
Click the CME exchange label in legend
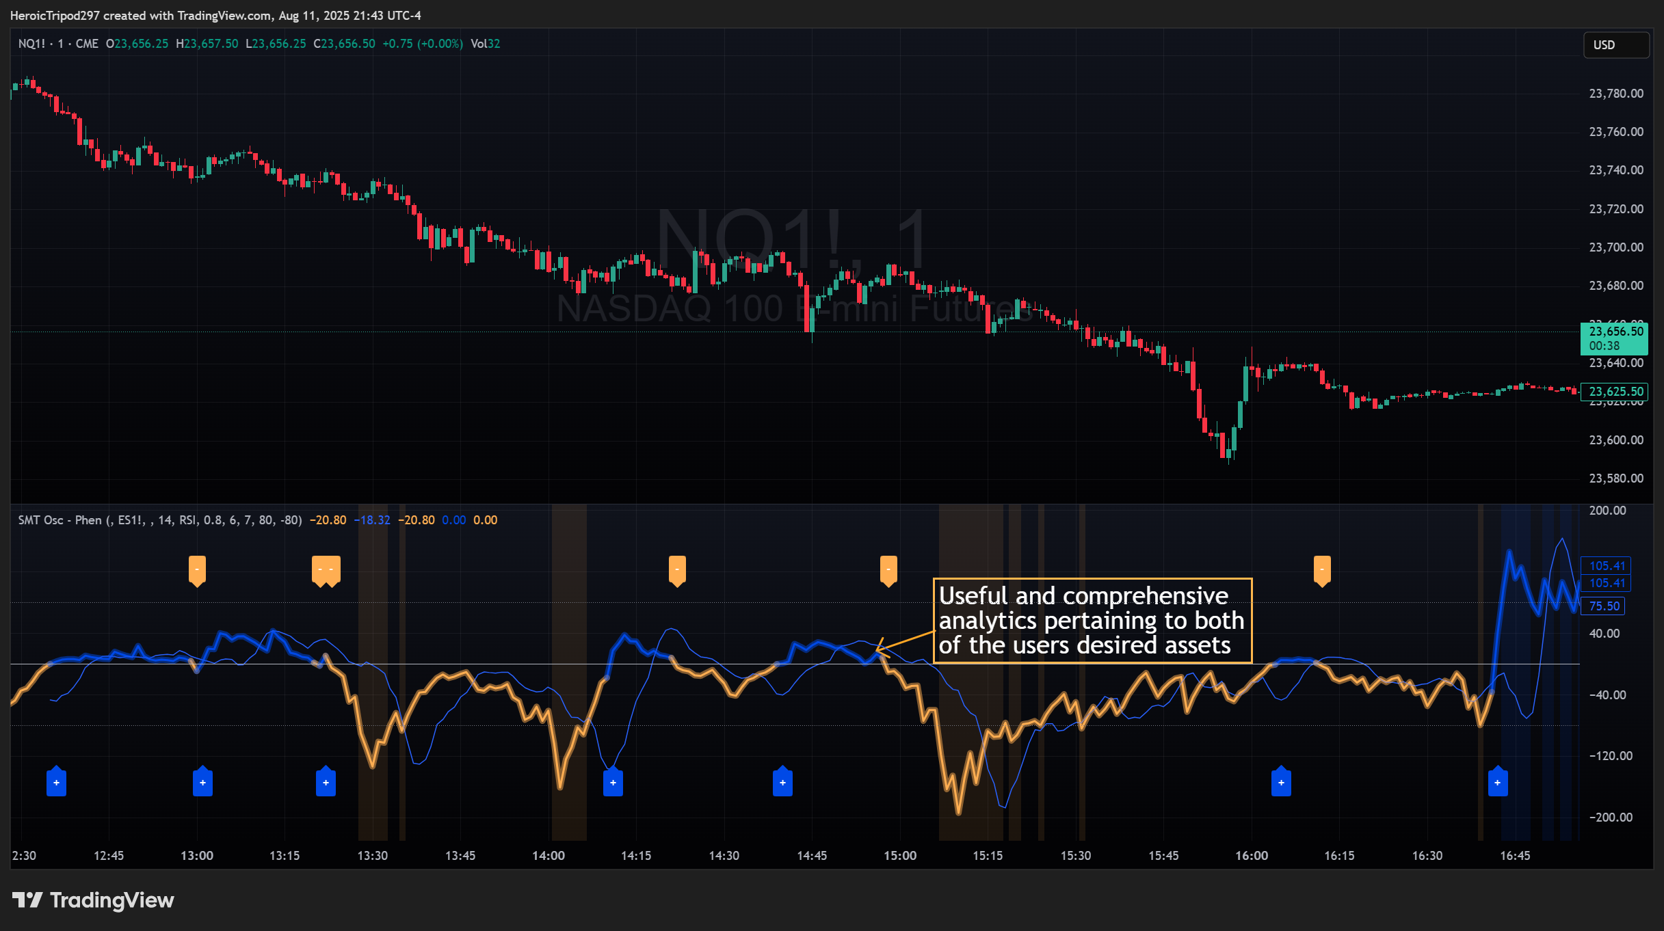pyautogui.click(x=87, y=44)
